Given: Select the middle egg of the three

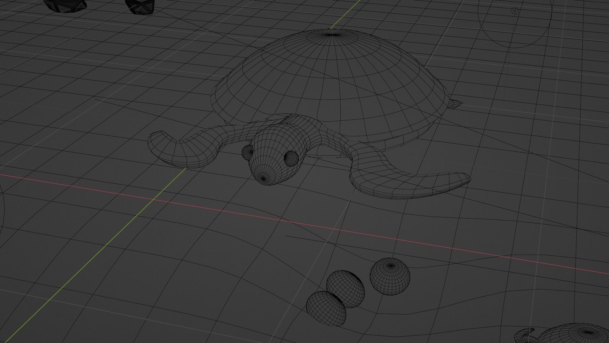Looking at the screenshot, I should point(346,289).
